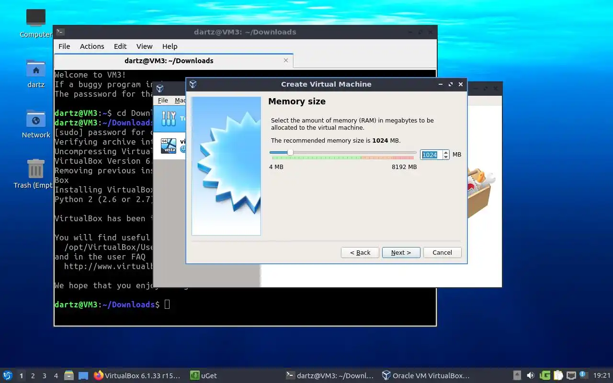This screenshot has width=613, height=383.
Task: Go Back to the previous wizard step
Action: point(360,253)
